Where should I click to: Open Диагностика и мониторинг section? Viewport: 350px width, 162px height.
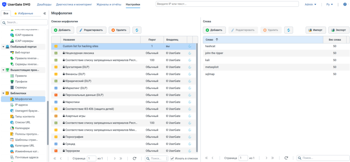(x=74, y=4)
